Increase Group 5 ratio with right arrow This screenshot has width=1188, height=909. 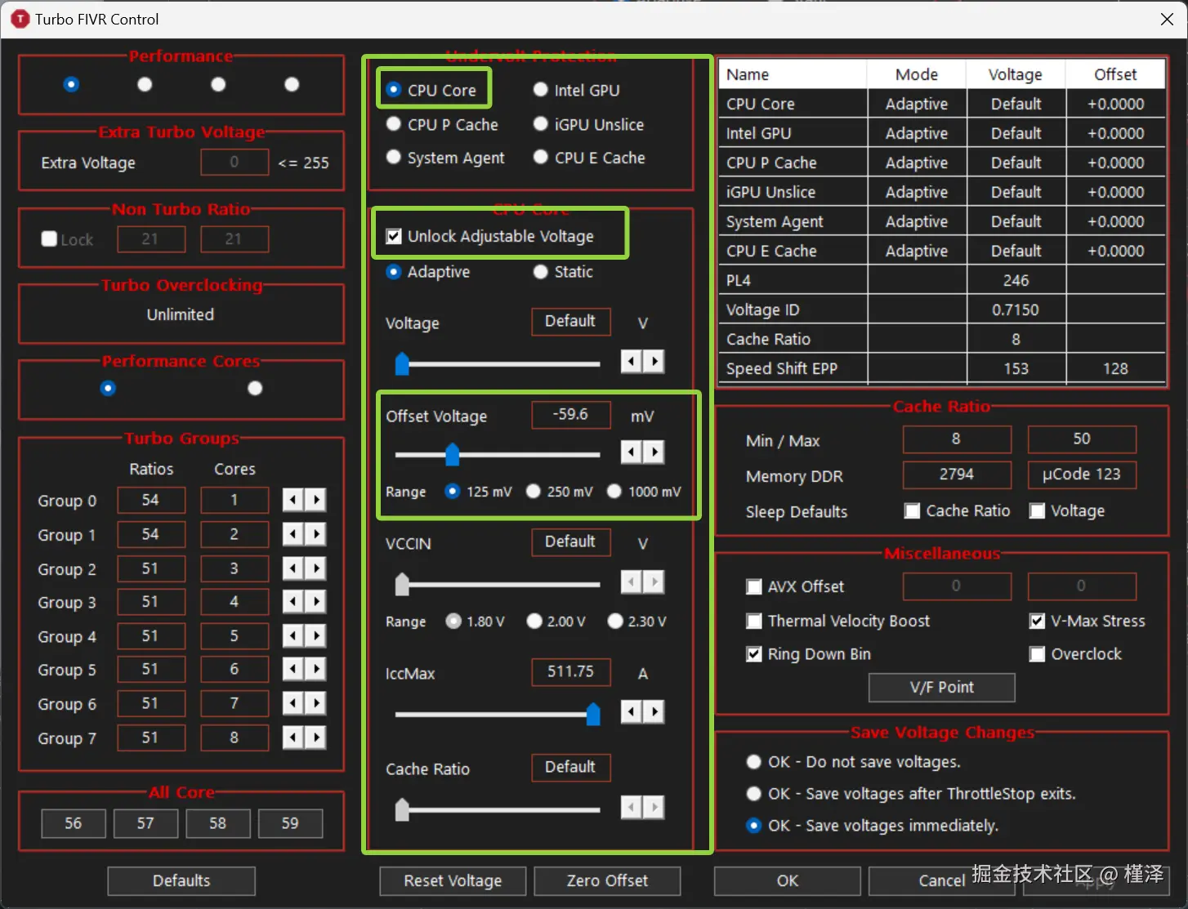click(315, 670)
